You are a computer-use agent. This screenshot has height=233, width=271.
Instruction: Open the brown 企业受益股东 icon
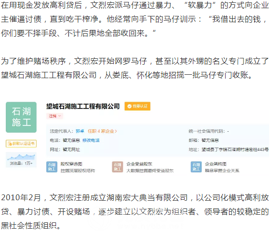(118, 167)
